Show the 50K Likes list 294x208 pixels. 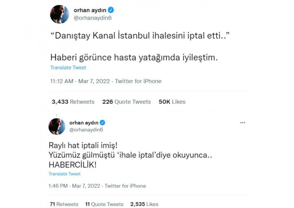pyautogui.click(x=172, y=102)
